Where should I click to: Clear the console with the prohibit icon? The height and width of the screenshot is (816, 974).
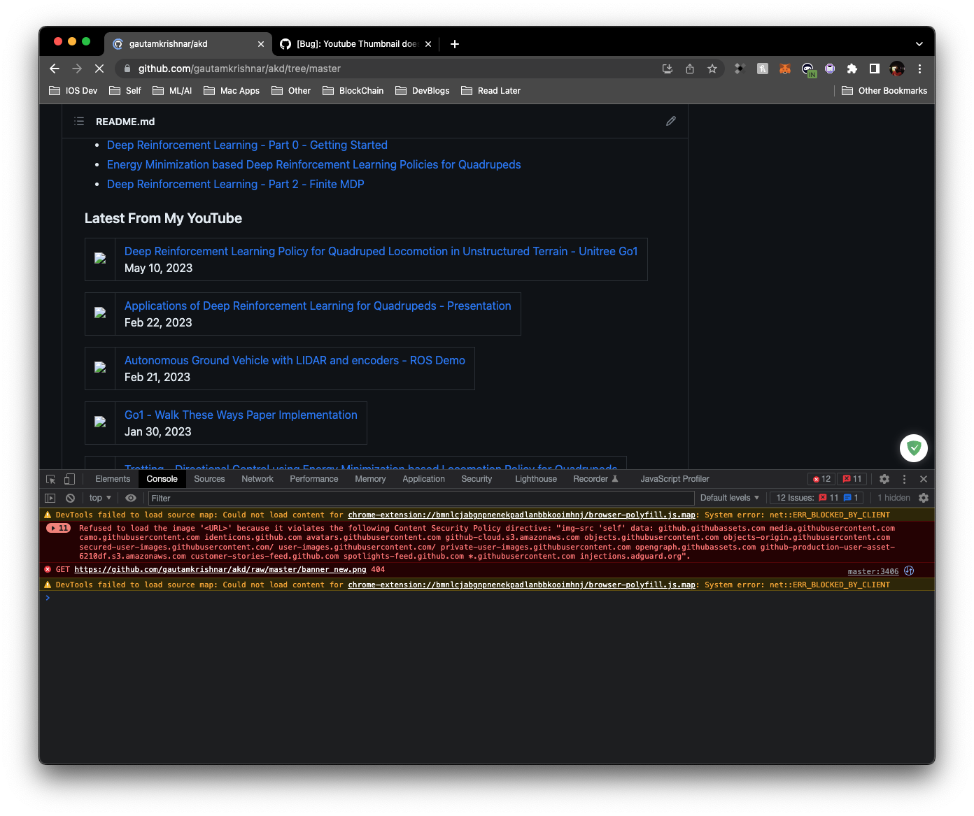click(x=70, y=497)
